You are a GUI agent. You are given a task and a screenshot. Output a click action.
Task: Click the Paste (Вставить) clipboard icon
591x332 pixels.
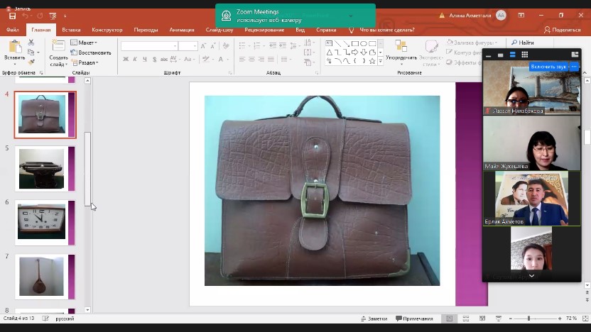tap(13, 47)
